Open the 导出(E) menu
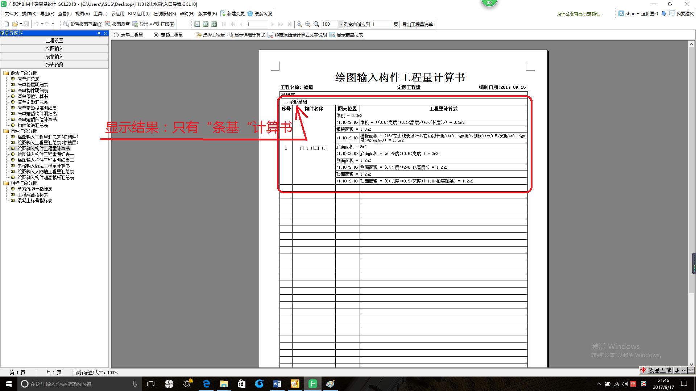Image resolution: width=696 pixels, height=391 pixels. coord(47,13)
